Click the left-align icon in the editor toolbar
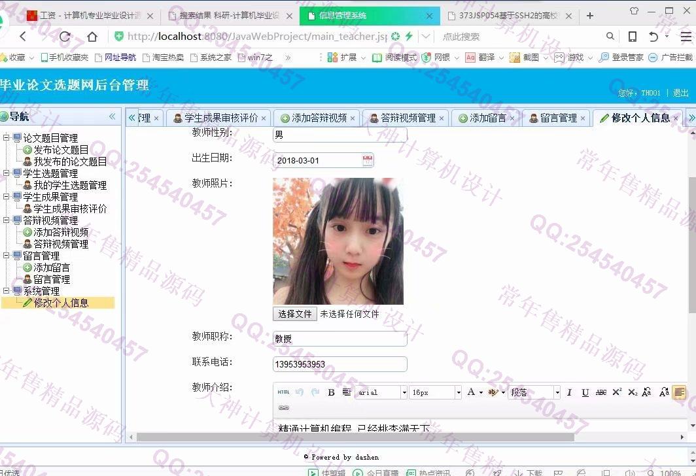 [679, 392]
